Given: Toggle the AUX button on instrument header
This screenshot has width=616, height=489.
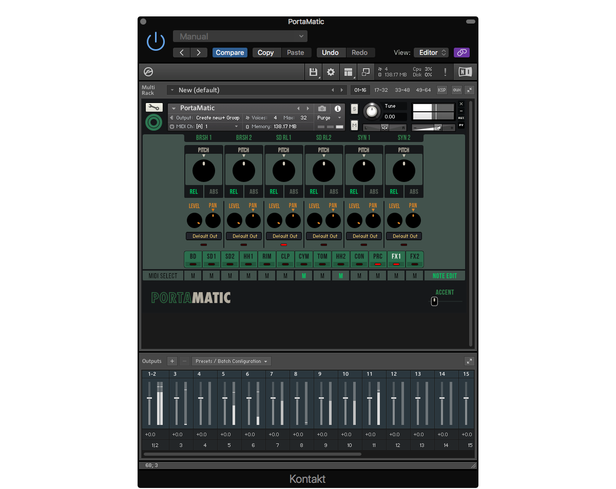Looking at the screenshot, I should click(461, 117).
